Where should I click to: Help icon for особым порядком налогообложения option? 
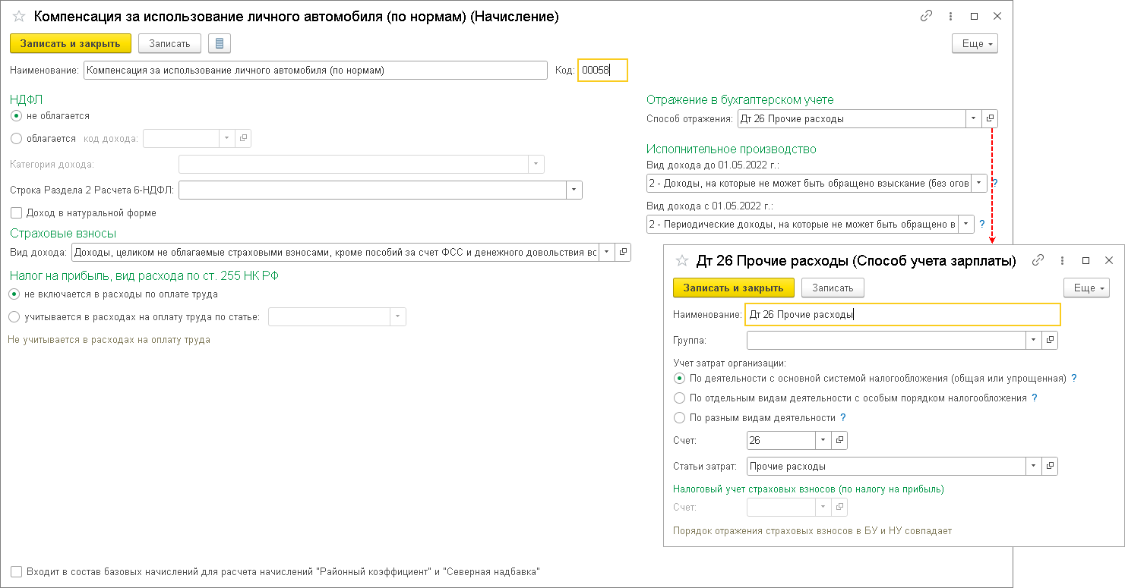pos(1035,398)
